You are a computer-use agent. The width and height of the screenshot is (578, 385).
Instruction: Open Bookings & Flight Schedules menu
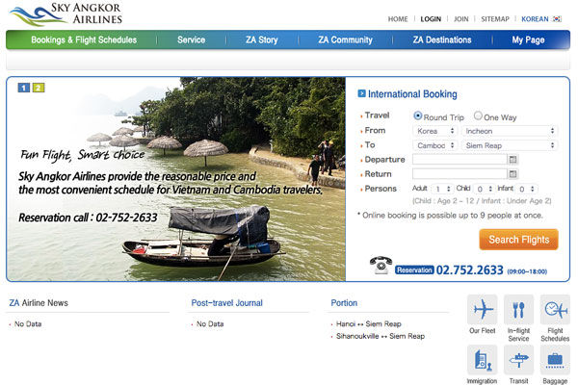[84, 39]
